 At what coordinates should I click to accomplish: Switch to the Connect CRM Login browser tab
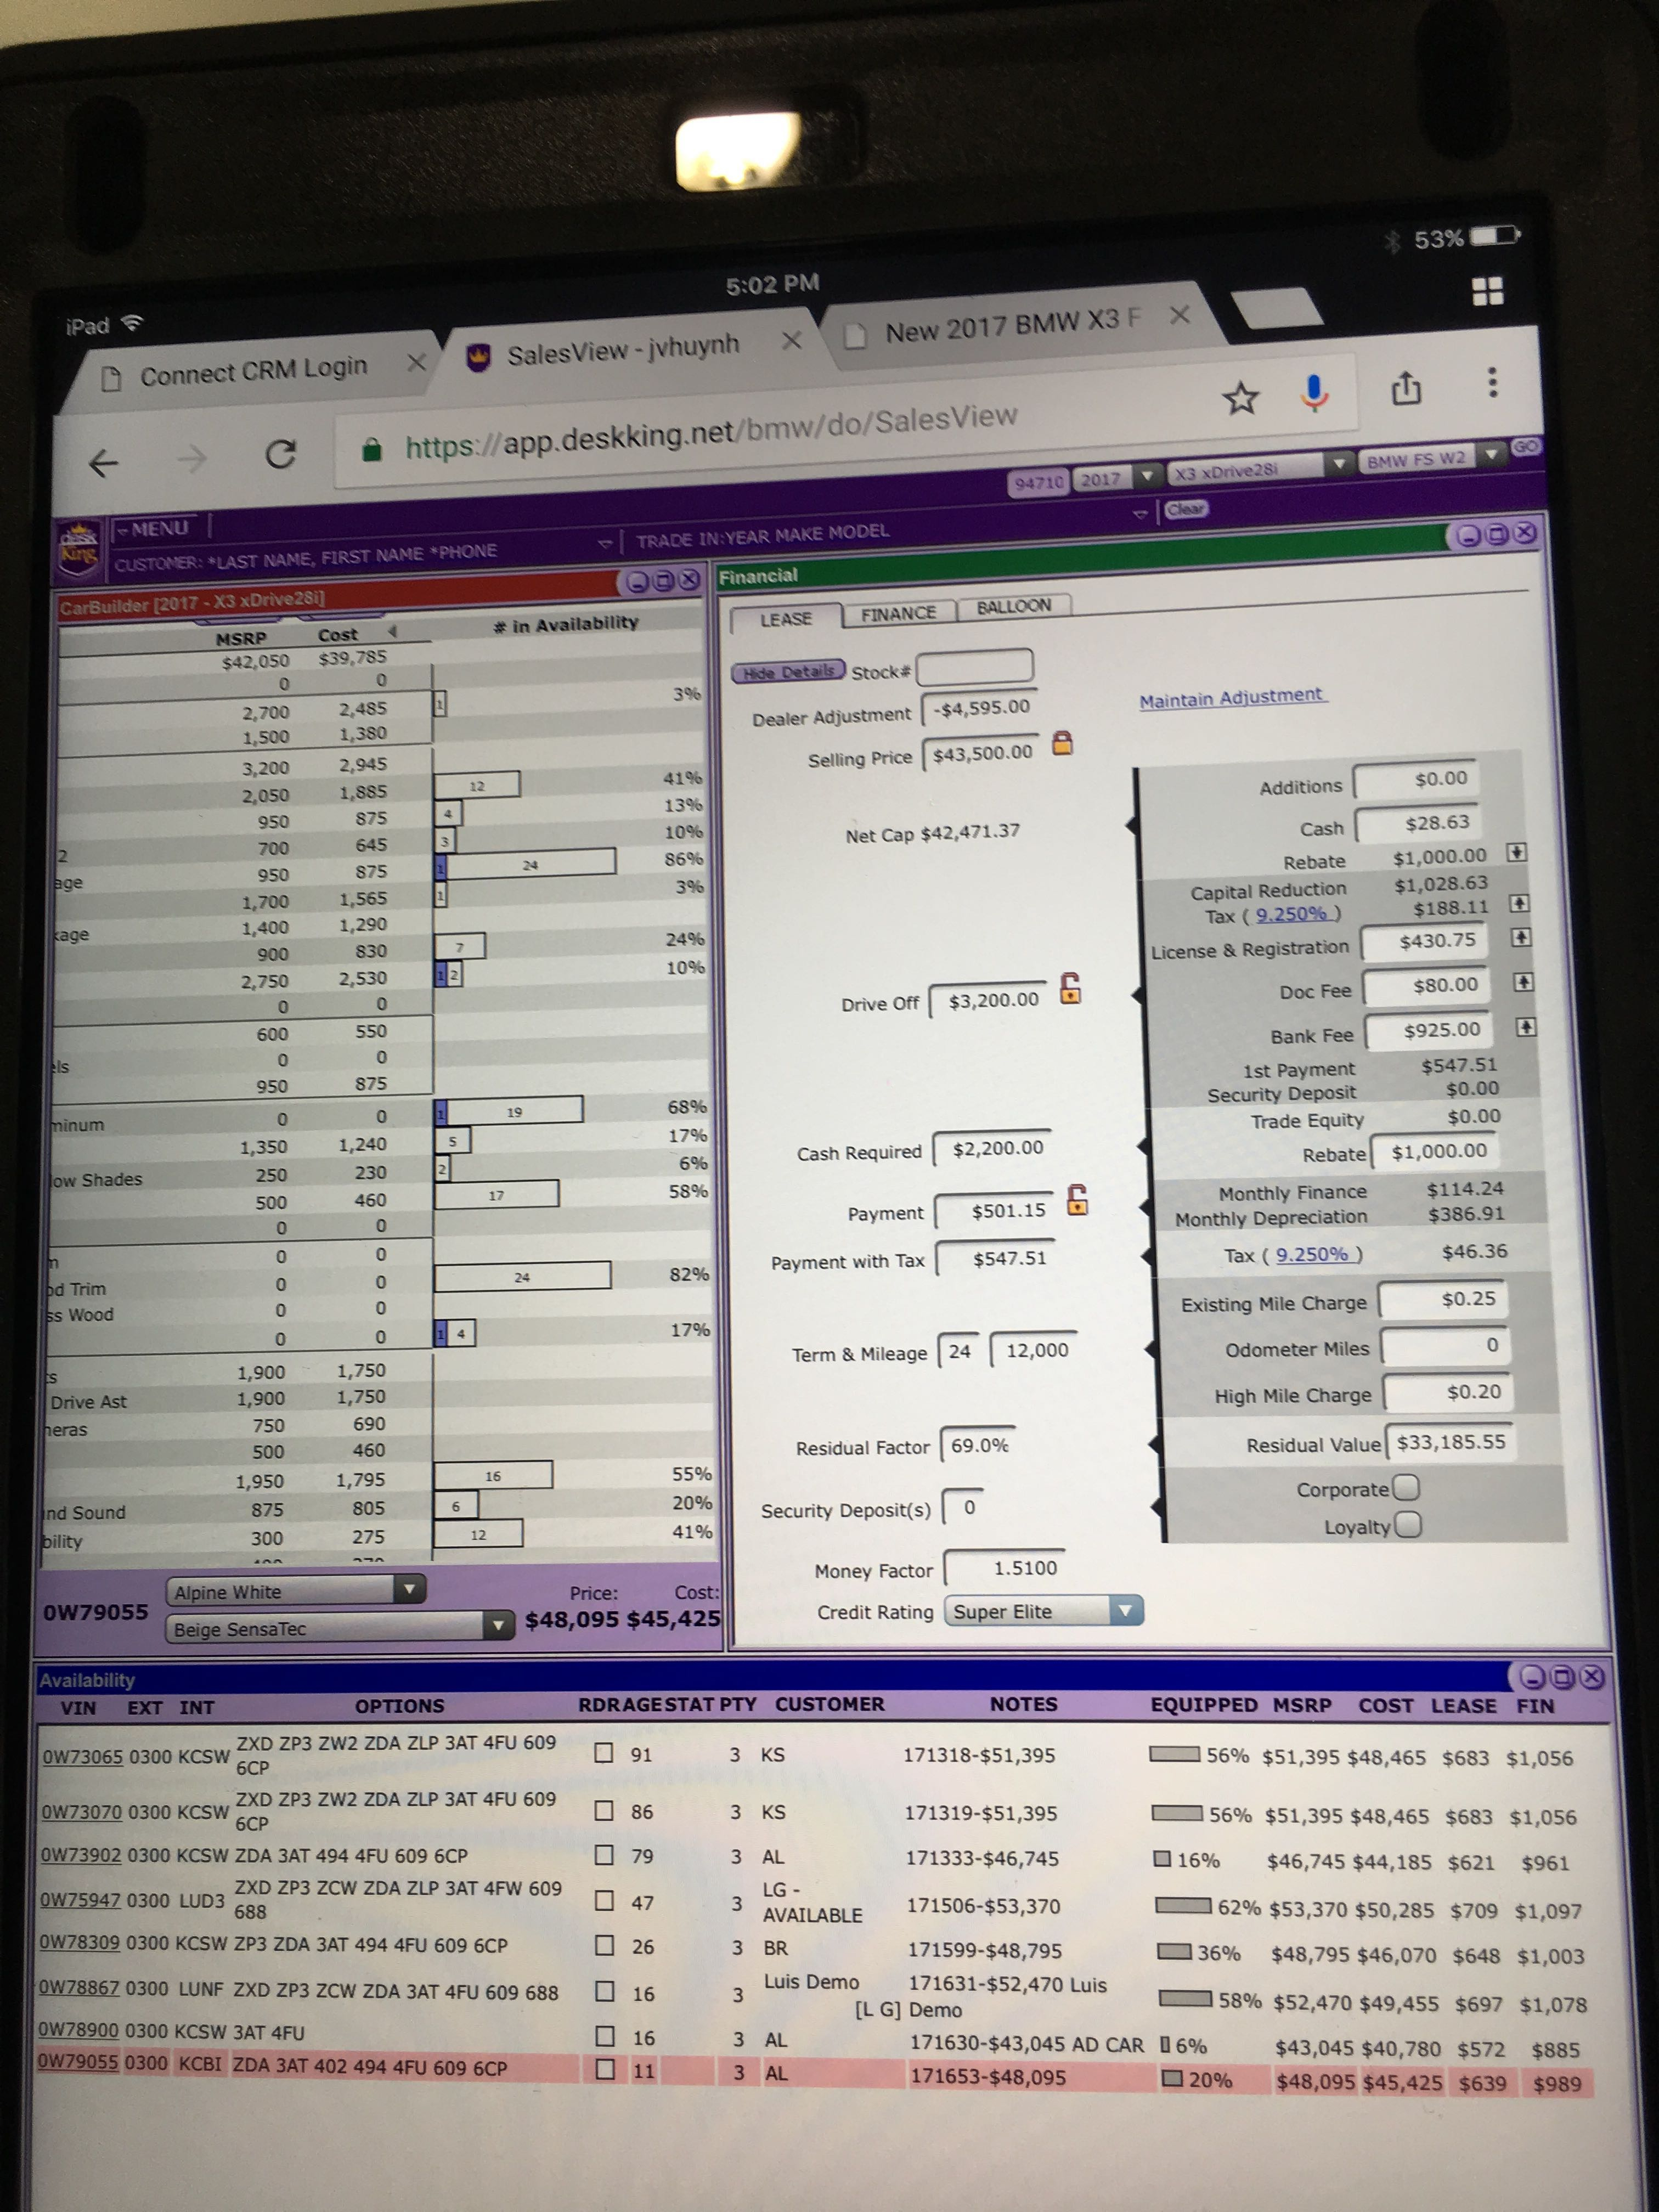click(x=253, y=371)
